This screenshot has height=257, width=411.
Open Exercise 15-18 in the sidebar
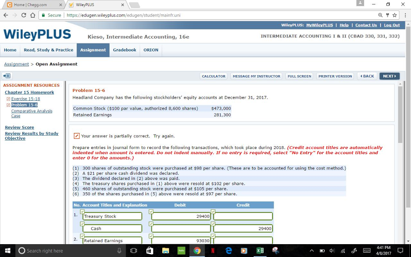point(26,99)
